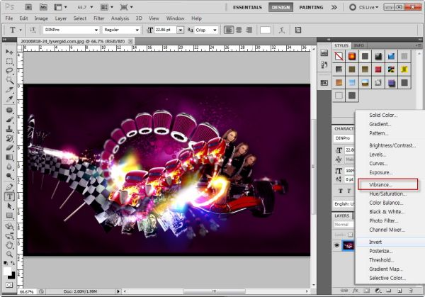This screenshot has width=425, height=297.
Task: Launch Bridge from the application bar
Action: coord(28,7)
